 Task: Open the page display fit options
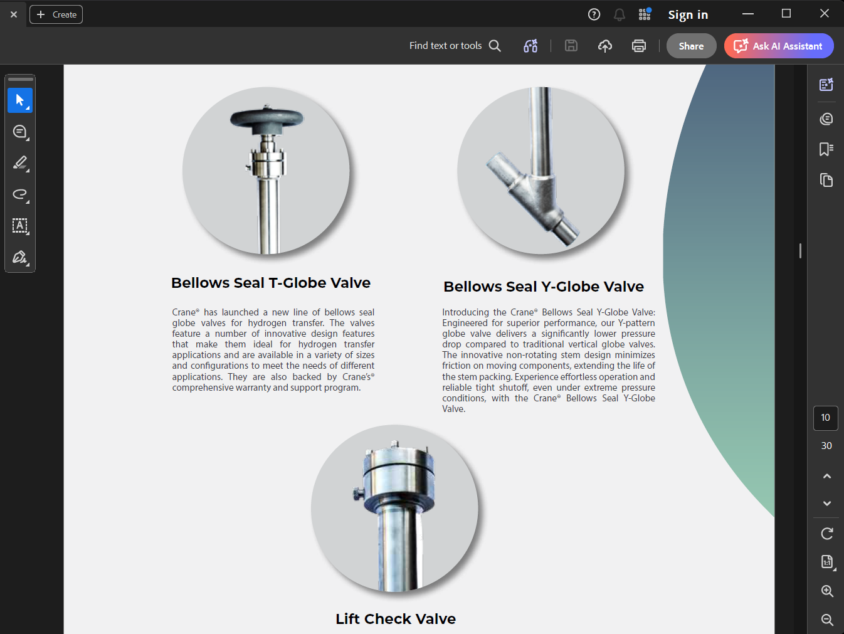[x=827, y=562]
